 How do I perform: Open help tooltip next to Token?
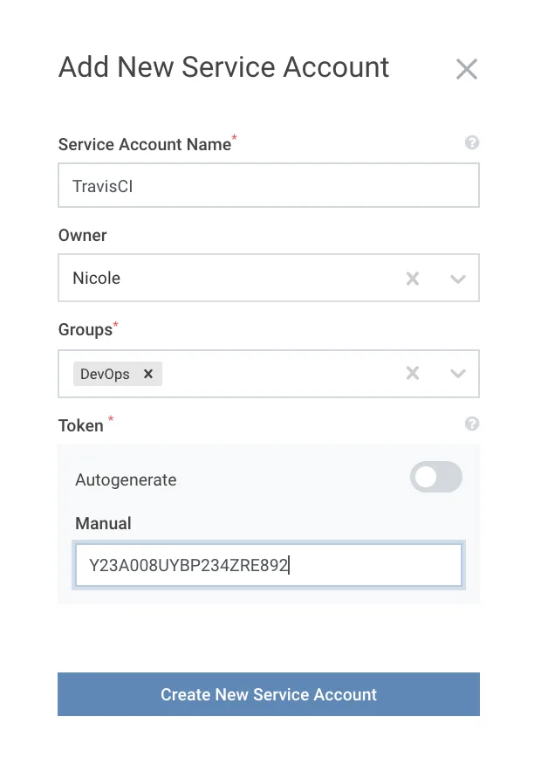[472, 424]
